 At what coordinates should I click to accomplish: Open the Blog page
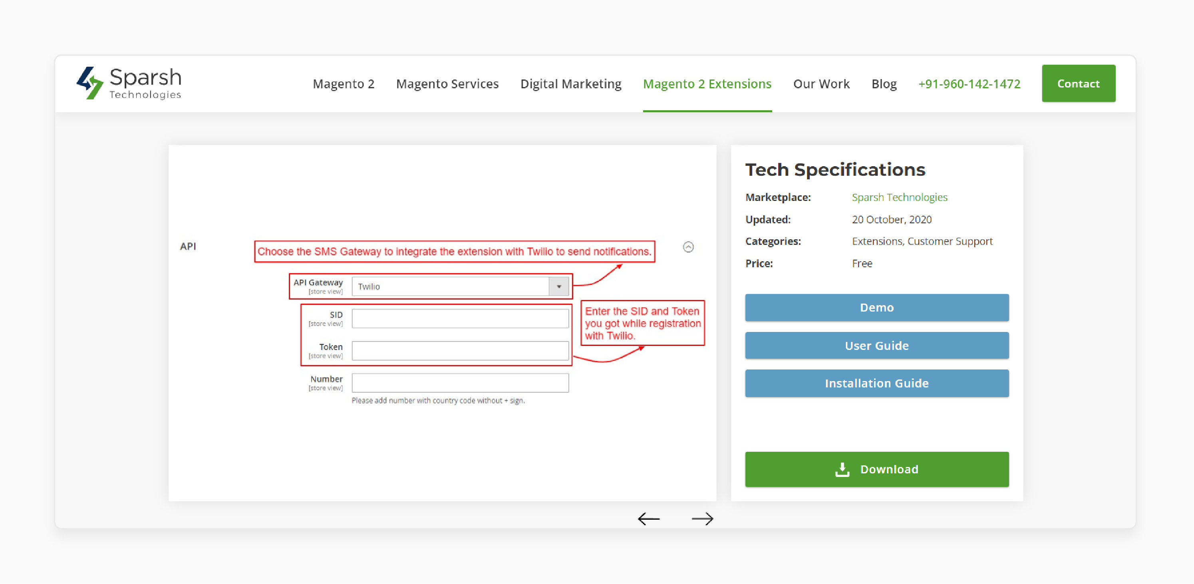[x=884, y=84]
